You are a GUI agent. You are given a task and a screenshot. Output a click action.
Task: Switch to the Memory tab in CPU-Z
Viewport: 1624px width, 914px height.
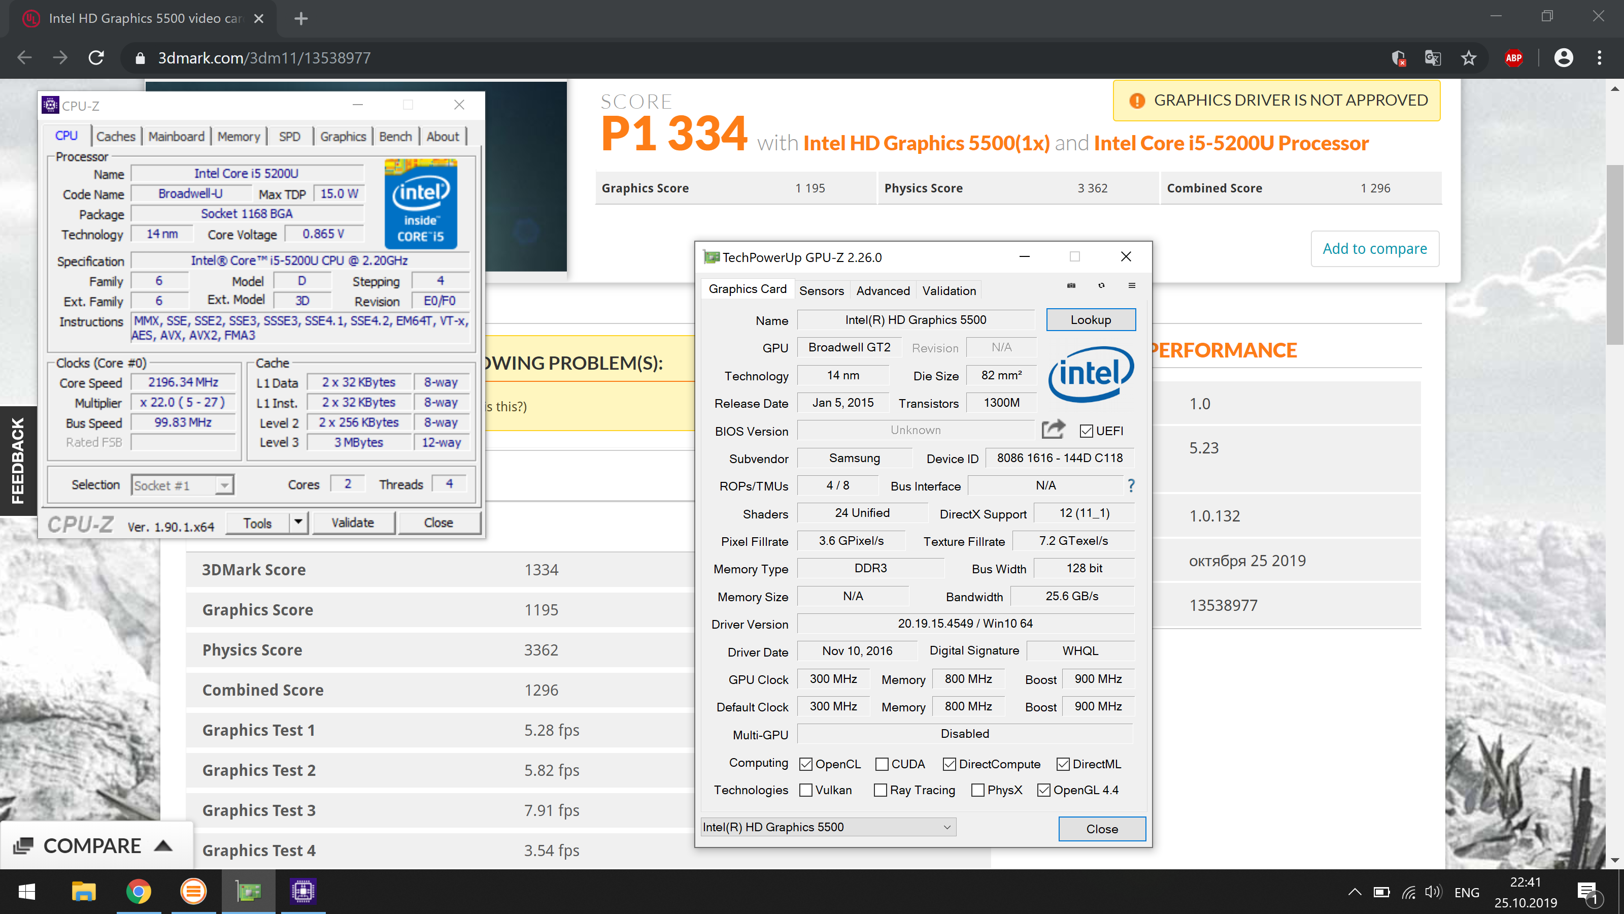[239, 136]
